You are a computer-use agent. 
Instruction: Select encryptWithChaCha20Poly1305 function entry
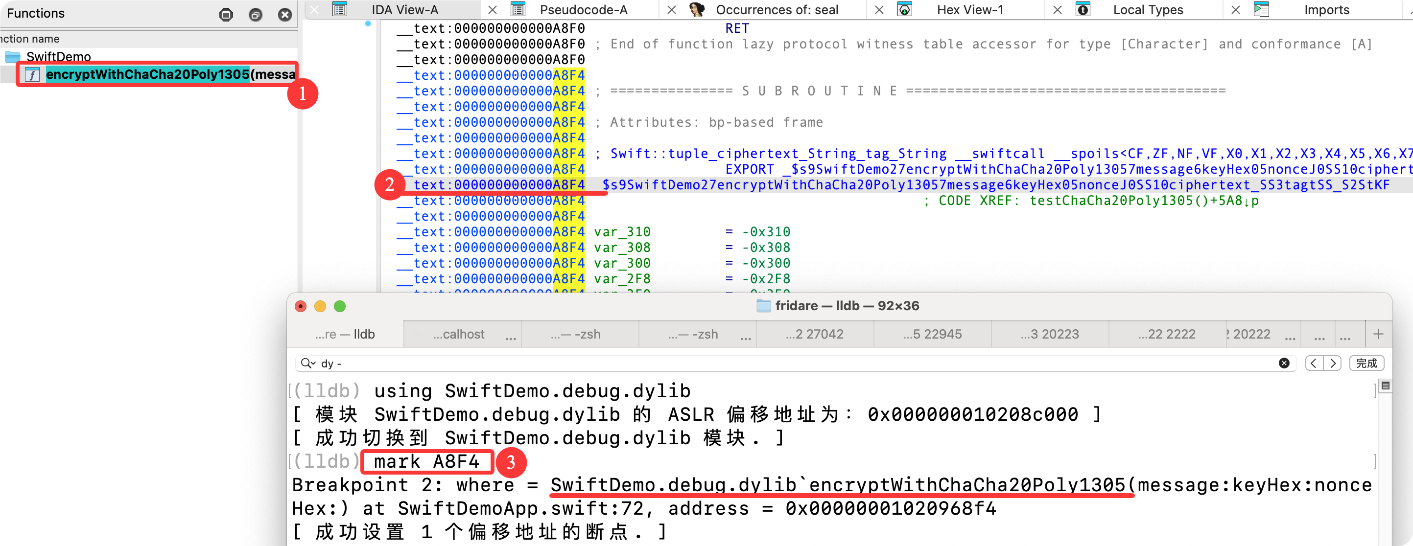pyautogui.click(x=148, y=74)
